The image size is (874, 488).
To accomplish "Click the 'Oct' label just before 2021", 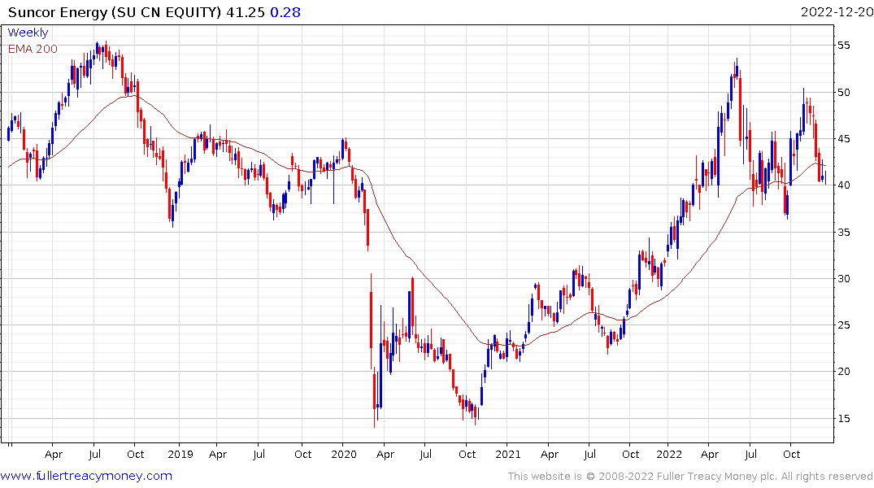I will (x=467, y=455).
